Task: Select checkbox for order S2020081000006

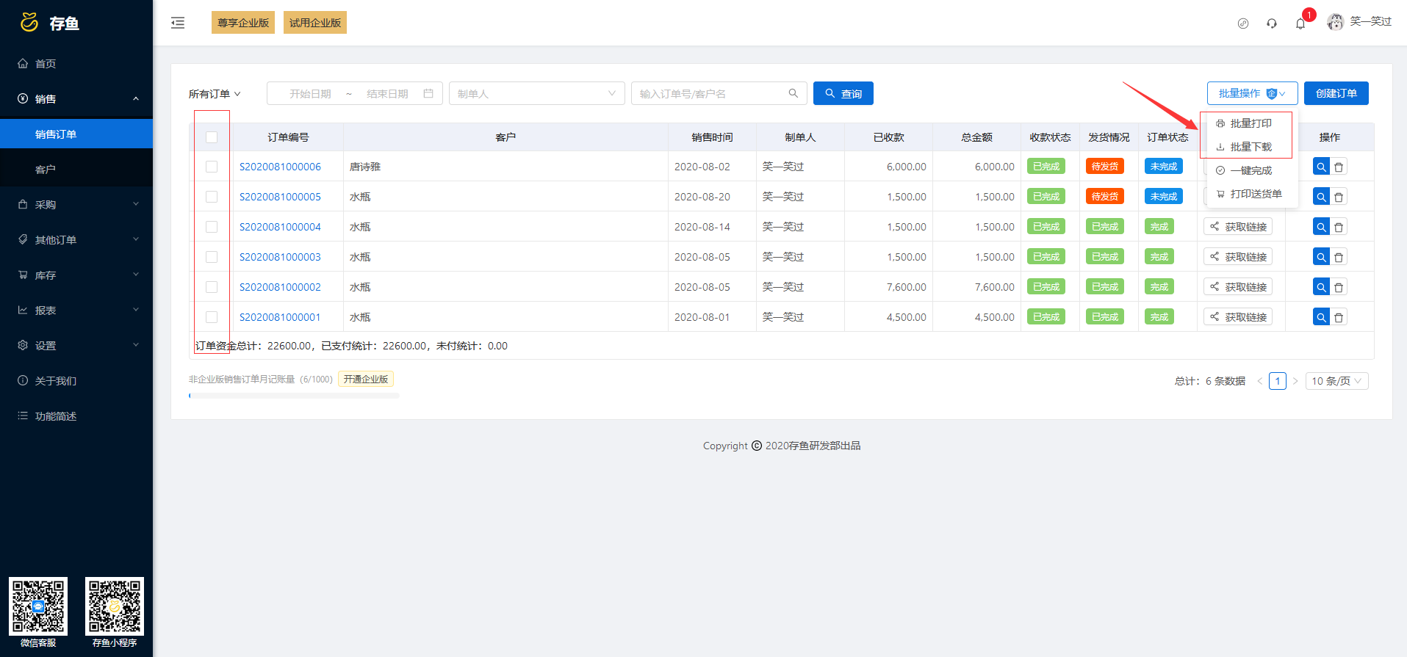Action: [x=212, y=167]
